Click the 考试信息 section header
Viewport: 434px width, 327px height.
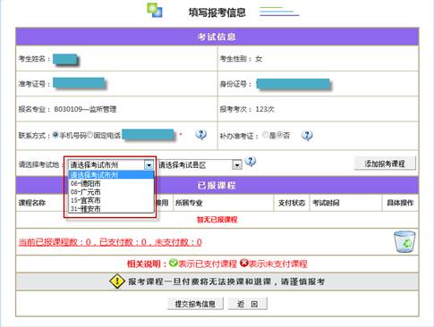click(x=217, y=37)
